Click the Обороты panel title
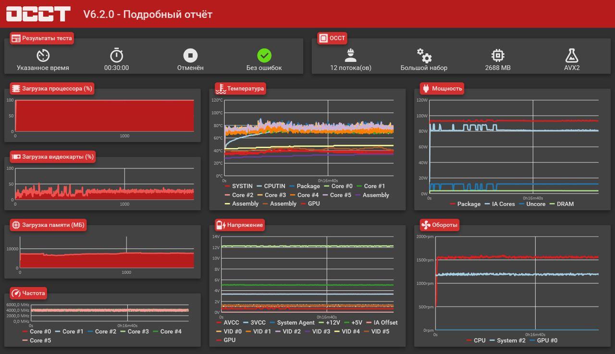 440,224
